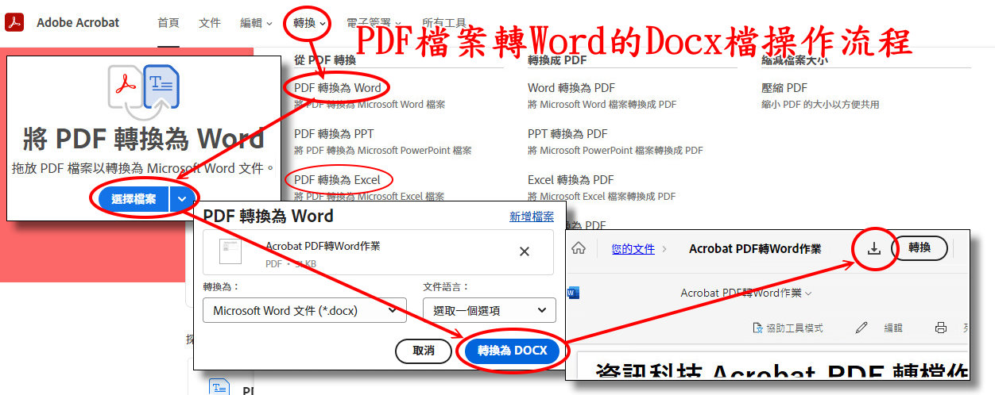Click the 協助工具模式 label
Screen dimensions: 995x395
pyautogui.click(x=796, y=328)
